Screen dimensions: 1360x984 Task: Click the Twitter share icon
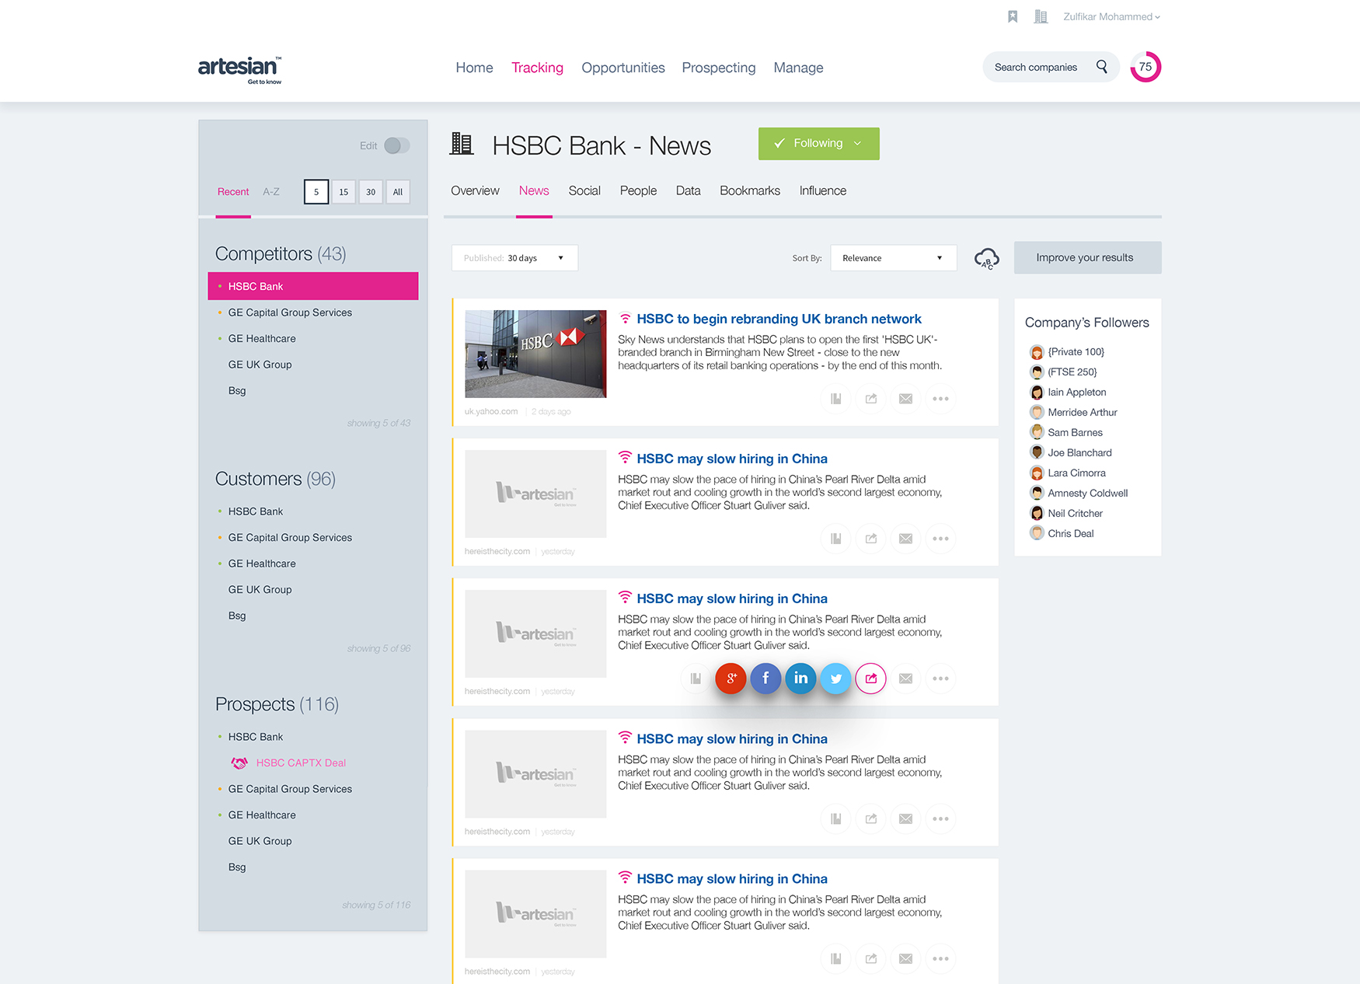pos(835,679)
